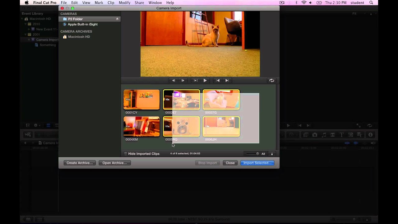Viewport: 398px width, 224px height.
Task: Play the Camera Import preview clip
Action: tap(205, 80)
